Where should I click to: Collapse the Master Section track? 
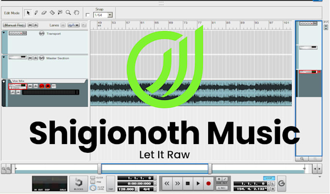pyautogui.click(x=4, y=57)
